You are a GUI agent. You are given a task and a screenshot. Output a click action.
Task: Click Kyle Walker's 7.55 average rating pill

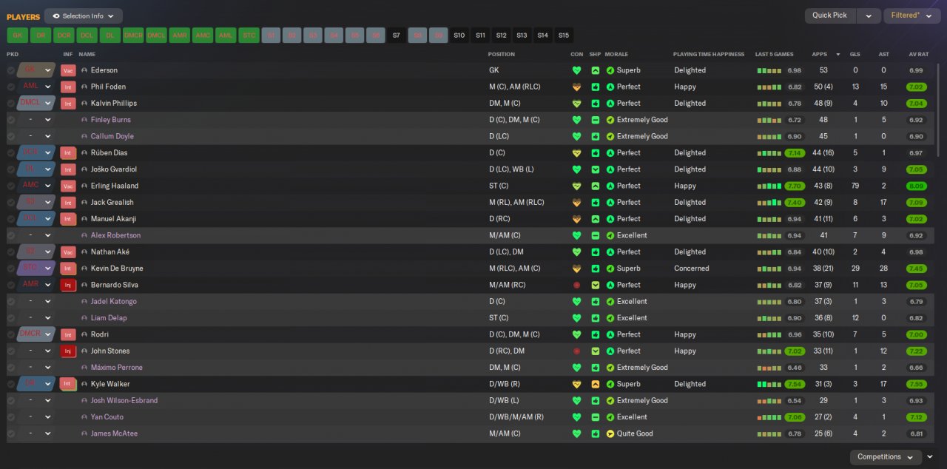click(915, 384)
